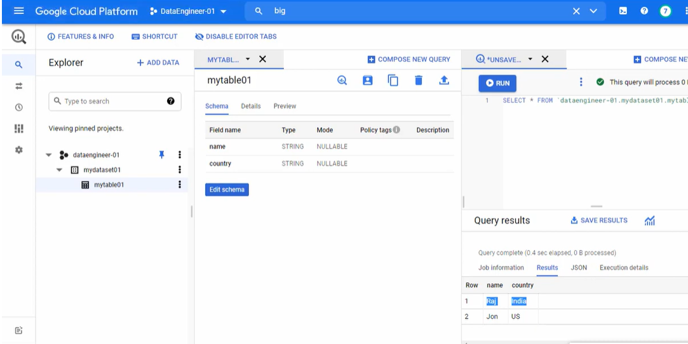
Task: Click Disable Editor Tabs
Action: [236, 37]
